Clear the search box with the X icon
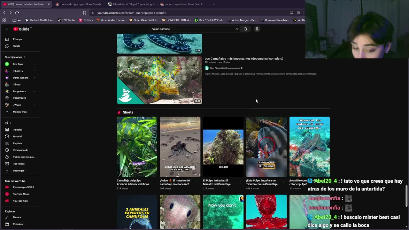 pyautogui.click(x=237, y=29)
